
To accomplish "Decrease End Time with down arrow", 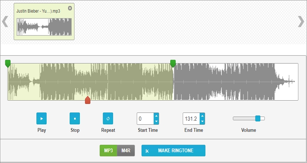I will coord(203,121).
